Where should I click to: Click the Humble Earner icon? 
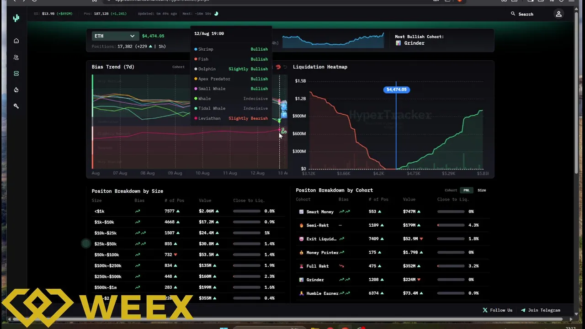302,293
